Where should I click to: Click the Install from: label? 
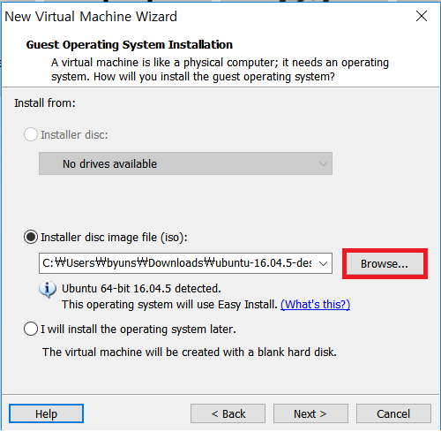coord(45,103)
